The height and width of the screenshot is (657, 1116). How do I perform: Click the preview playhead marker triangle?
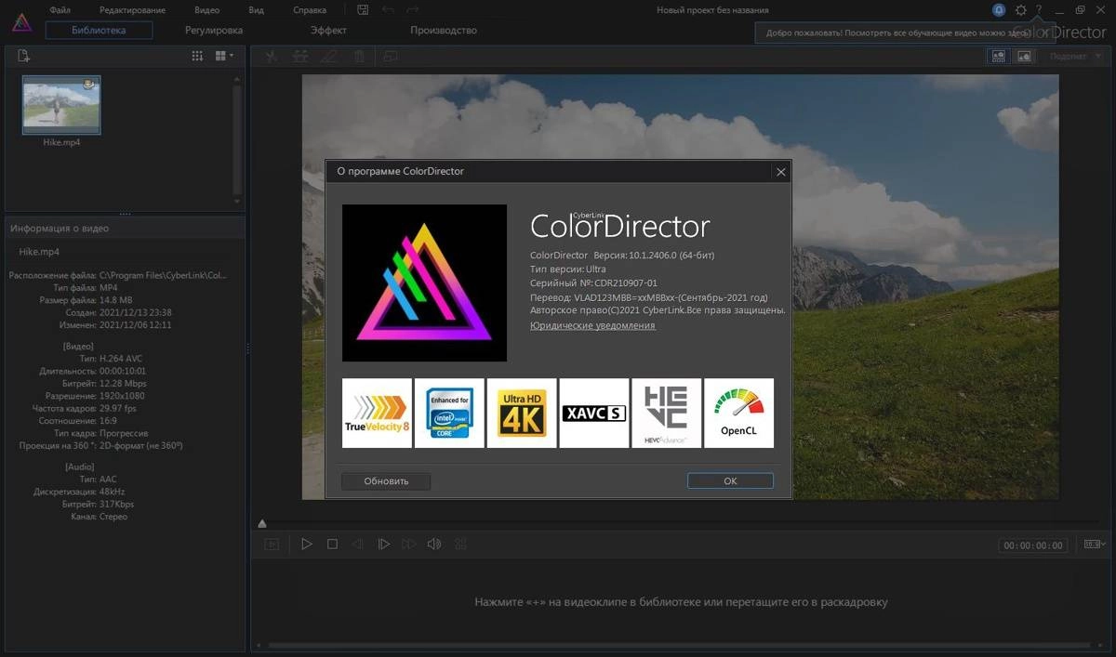click(x=262, y=524)
